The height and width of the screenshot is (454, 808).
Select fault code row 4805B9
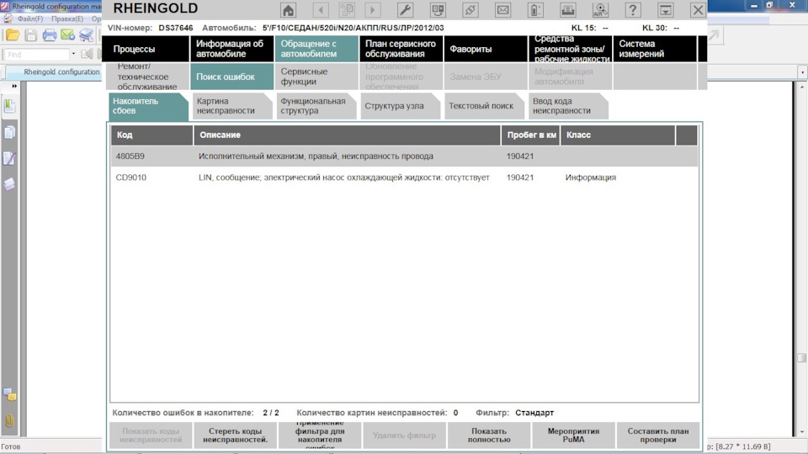tap(404, 156)
